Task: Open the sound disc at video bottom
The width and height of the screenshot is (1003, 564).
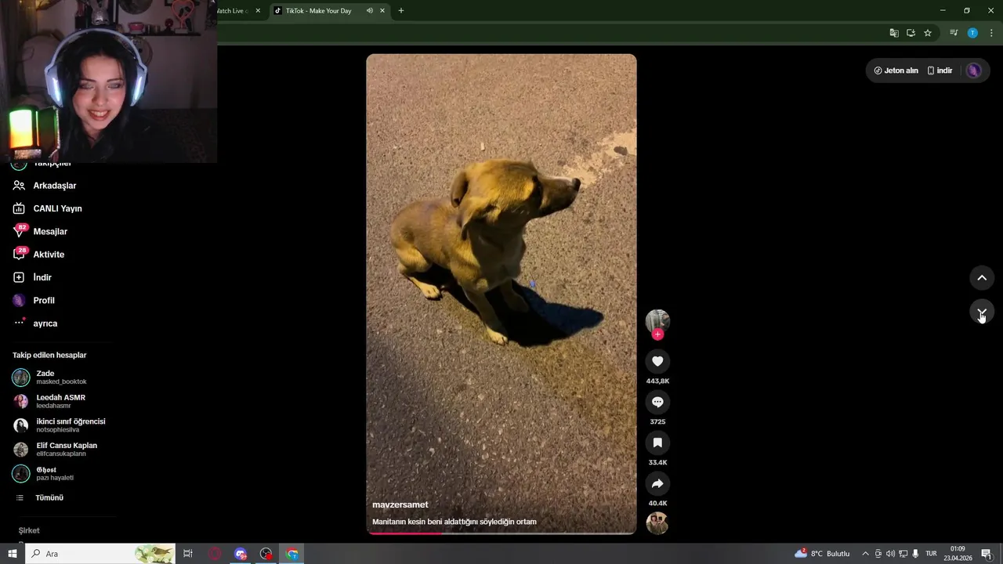Action: [x=657, y=523]
